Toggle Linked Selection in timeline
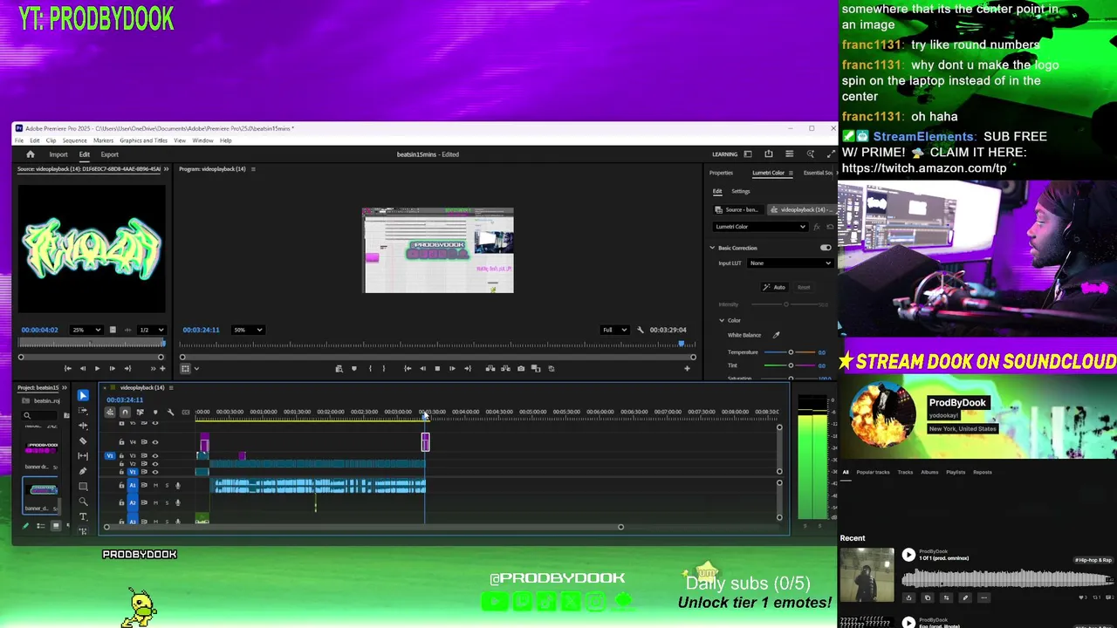The image size is (1117, 628). (140, 412)
